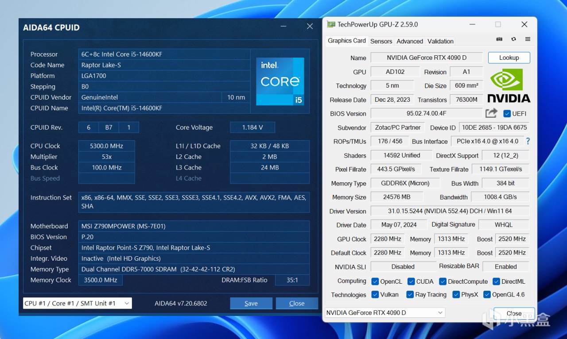Click the Driver Version field in GPU-Z
The width and height of the screenshot is (567, 339).
point(450,211)
